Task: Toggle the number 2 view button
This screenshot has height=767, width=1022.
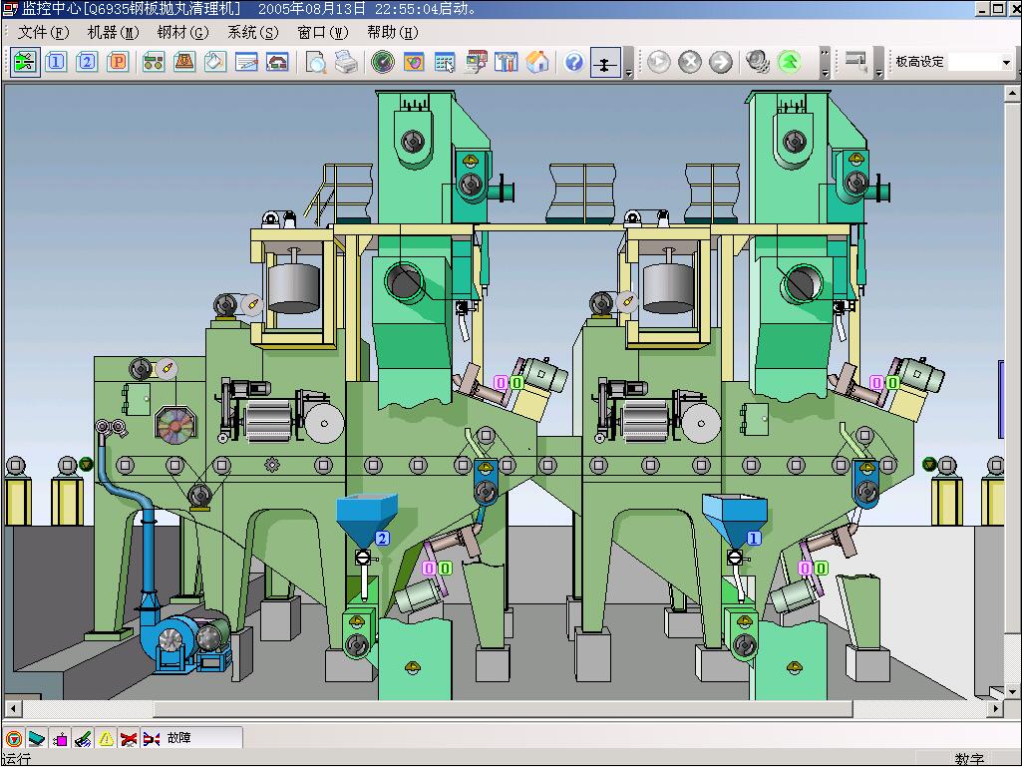Action: (x=87, y=63)
